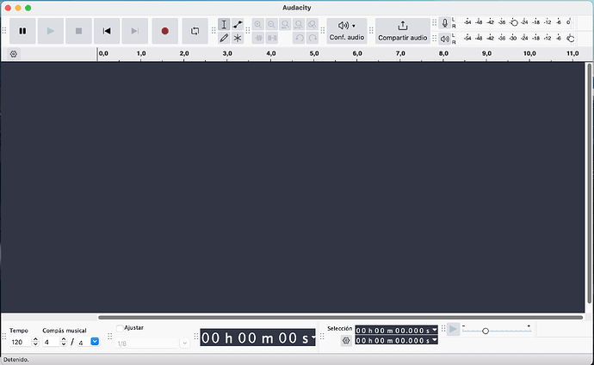
Task: Skip to start of project
Action: pos(107,31)
